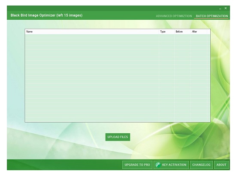The height and width of the screenshot is (174, 236).
Task: Click the Before column header
Action: click(182, 32)
